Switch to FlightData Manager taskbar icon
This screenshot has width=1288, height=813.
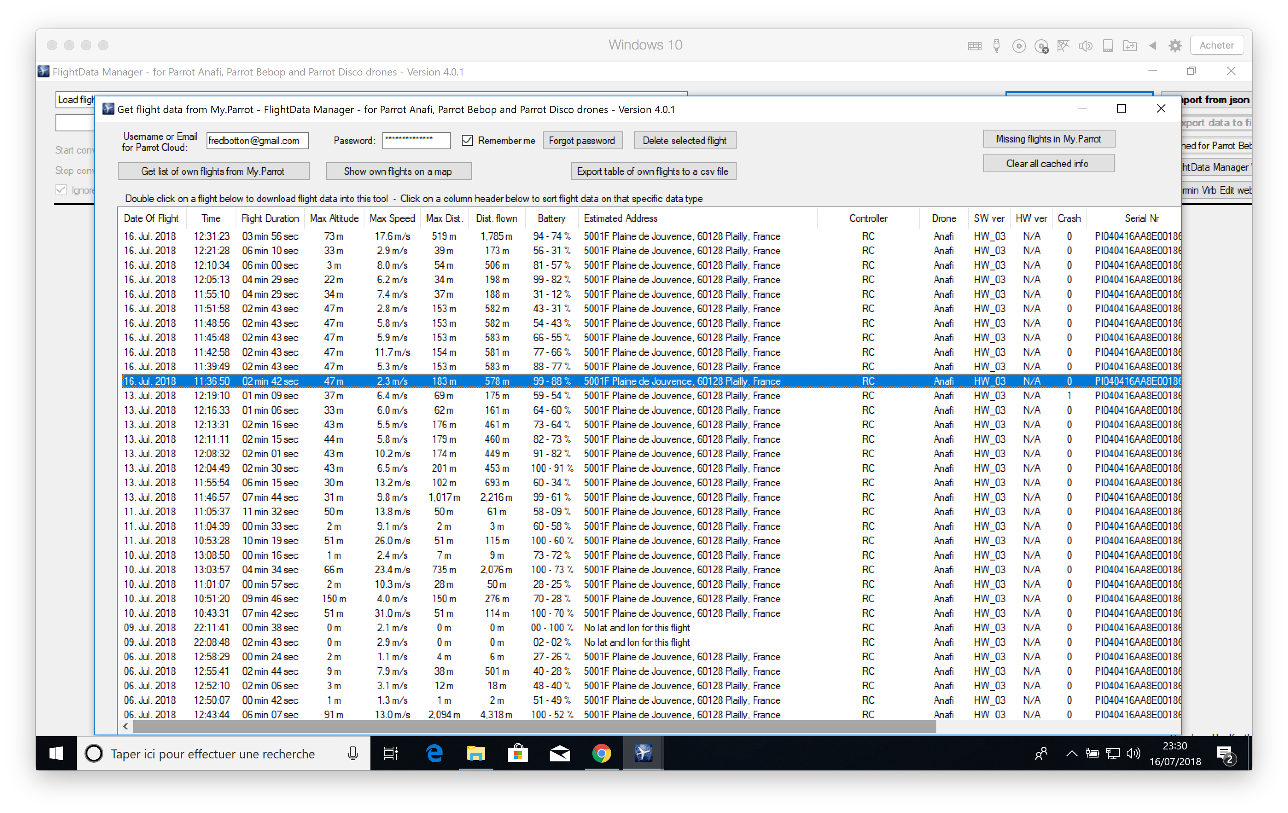[x=643, y=753]
